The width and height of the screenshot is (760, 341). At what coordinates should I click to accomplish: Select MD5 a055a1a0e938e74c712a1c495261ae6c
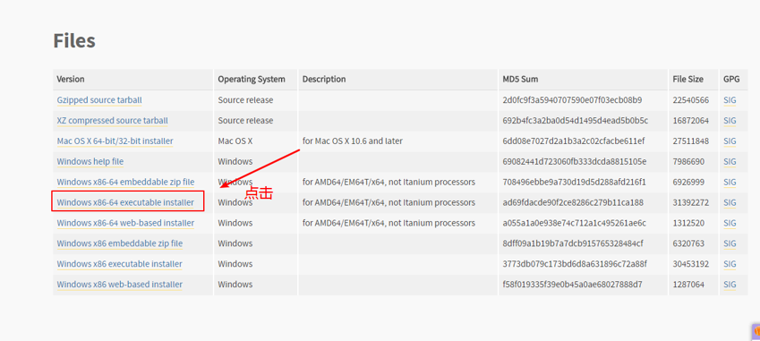point(575,223)
